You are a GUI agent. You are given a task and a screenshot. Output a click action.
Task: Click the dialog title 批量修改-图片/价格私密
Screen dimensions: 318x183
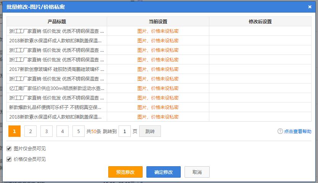click(35, 7)
